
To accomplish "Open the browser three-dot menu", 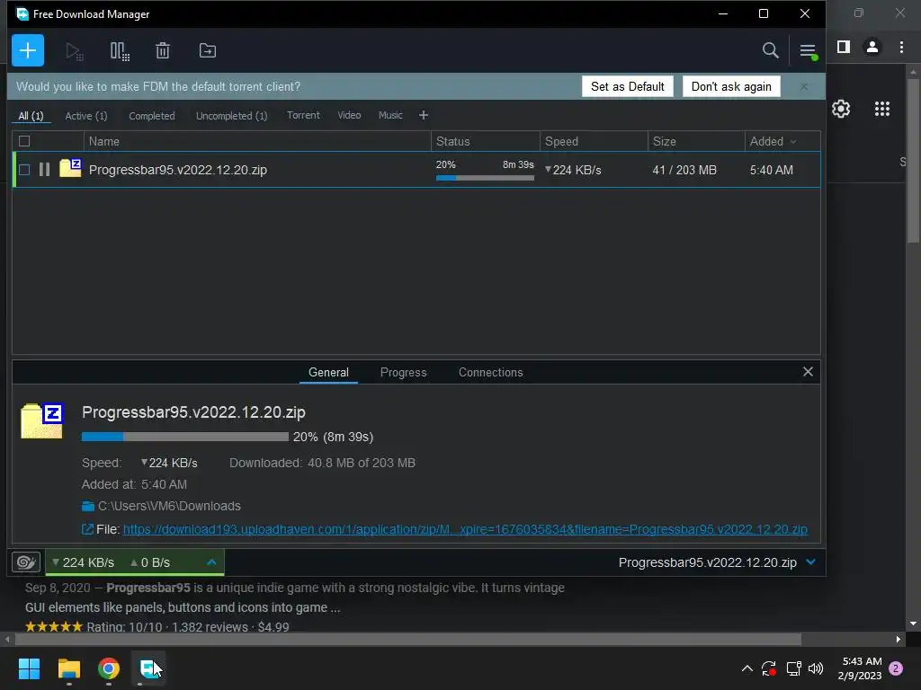I will (901, 47).
